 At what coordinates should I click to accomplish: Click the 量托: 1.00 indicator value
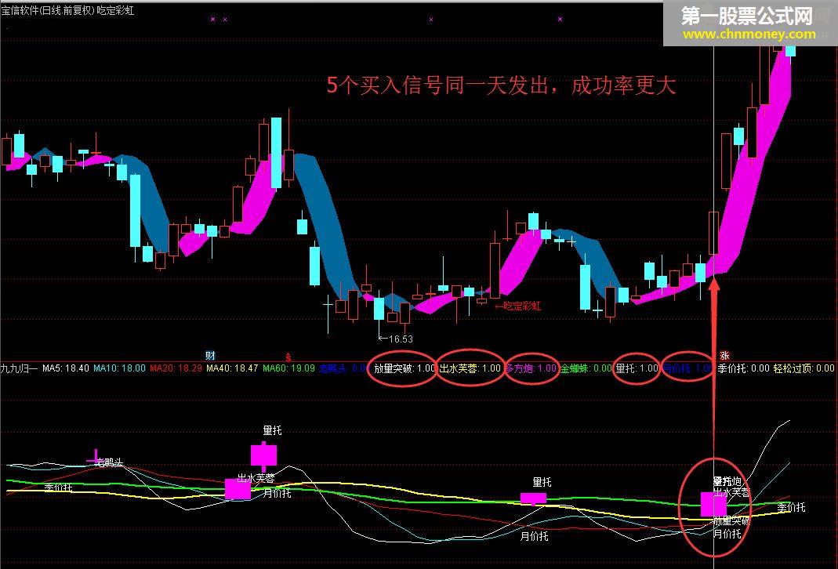pos(637,368)
